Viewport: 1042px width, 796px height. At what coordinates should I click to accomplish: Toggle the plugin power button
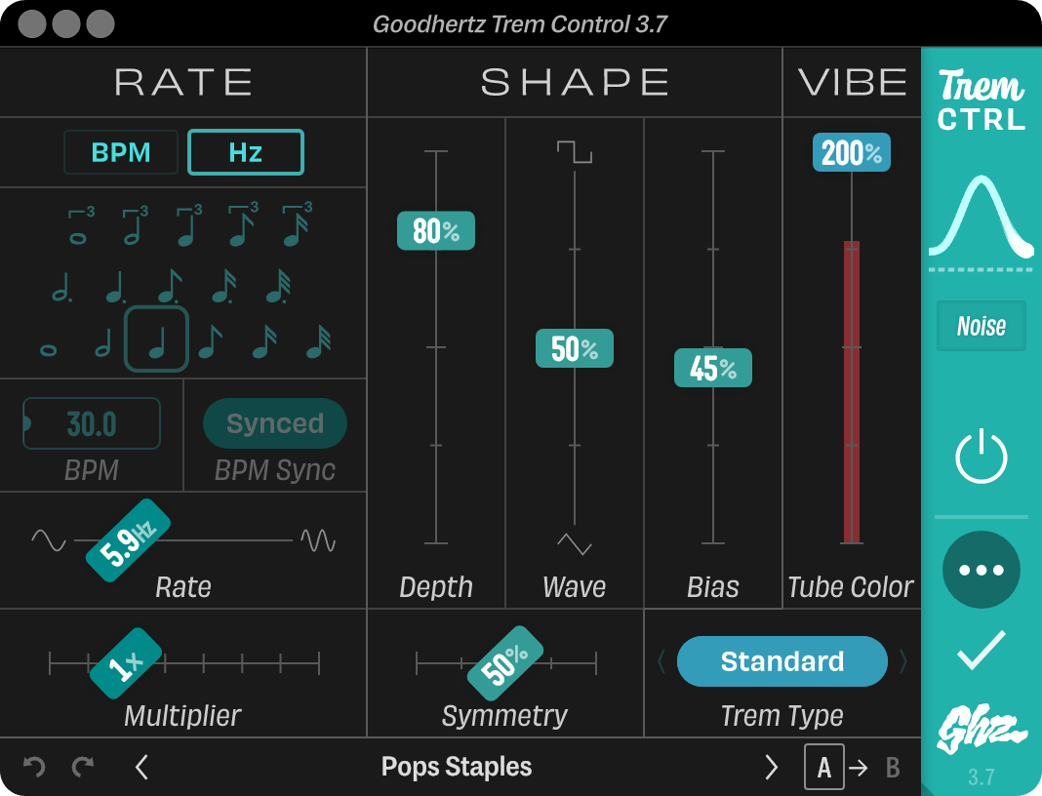[981, 456]
